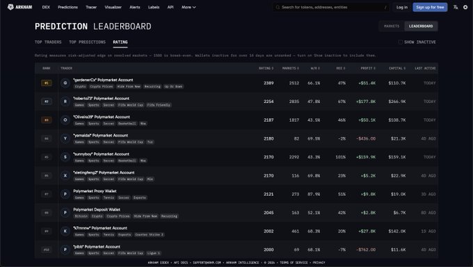The image size is (473, 267).
Task: Click the pibb avatar P icon
Action: (65, 250)
